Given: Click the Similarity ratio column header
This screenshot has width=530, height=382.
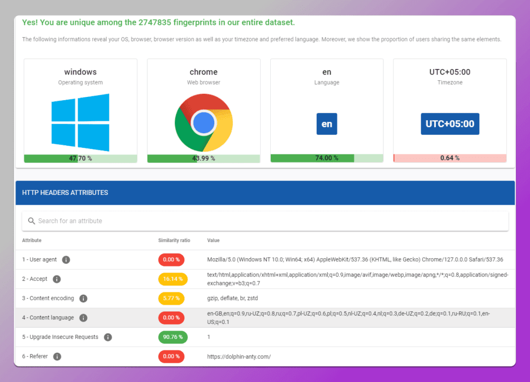Looking at the screenshot, I should pyautogui.click(x=174, y=240).
